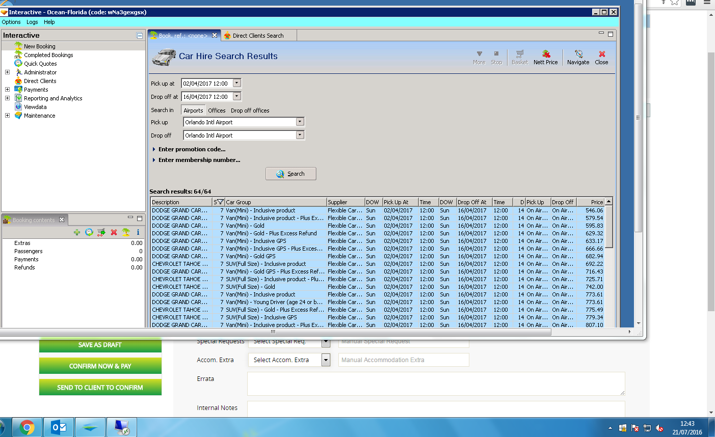Open the Drop off at date dropdown

coord(236,96)
